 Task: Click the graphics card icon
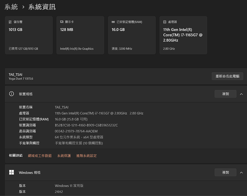(x=62, y=22)
